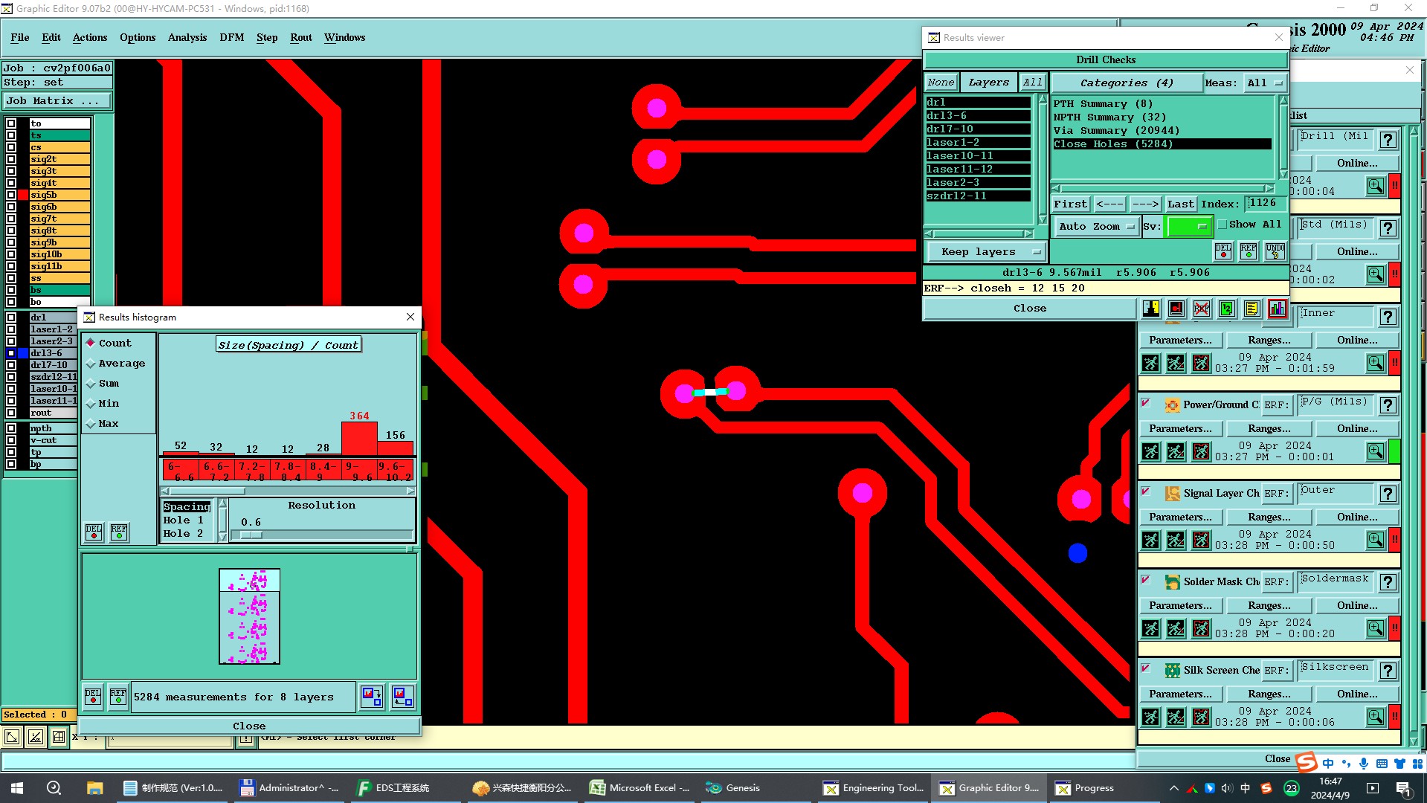The width and height of the screenshot is (1427, 803).
Task: Click the bar chart histogram icon in Results viewer
Action: pos(1278,309)
